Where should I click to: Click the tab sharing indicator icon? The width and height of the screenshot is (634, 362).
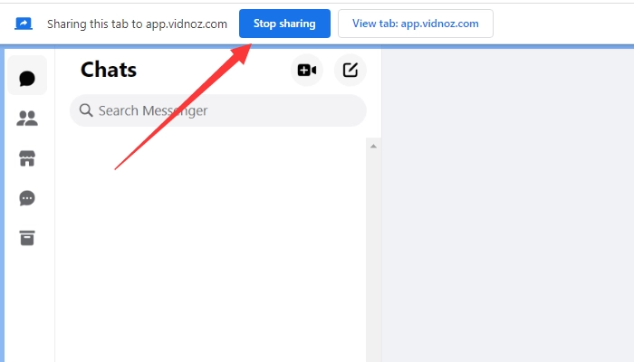(24, 24)
